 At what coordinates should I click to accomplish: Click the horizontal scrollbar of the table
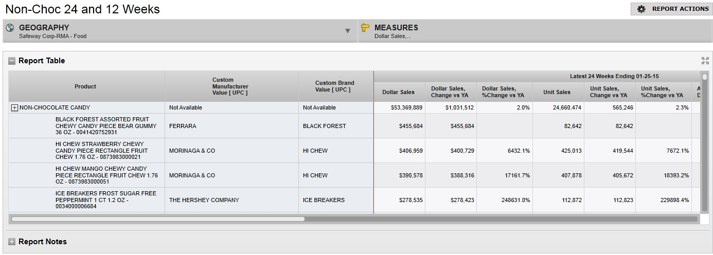pyautogui.click(x=158, y=219)
